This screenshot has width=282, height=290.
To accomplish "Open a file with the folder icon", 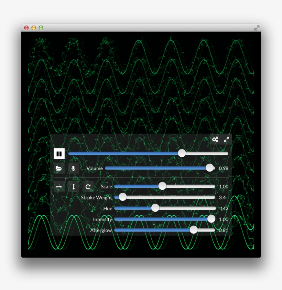I will pyautogui.click(x=58, y=168).
